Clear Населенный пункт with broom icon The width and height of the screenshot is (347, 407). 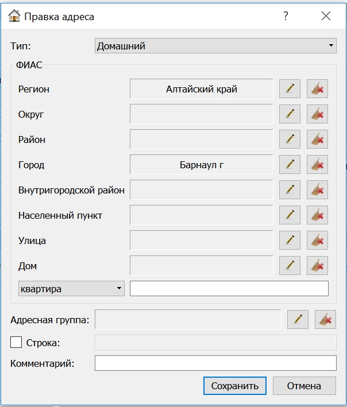[317, 215]
